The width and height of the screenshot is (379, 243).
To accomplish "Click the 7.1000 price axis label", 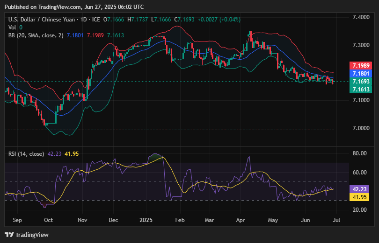I will [x=361, y=100].
